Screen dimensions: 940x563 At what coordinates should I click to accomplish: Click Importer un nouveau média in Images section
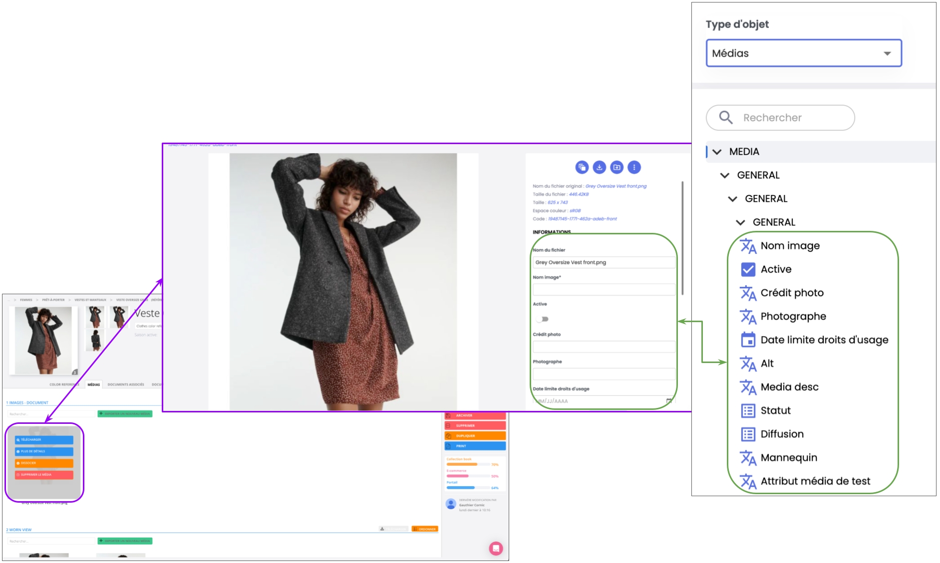tap(125, 414)
